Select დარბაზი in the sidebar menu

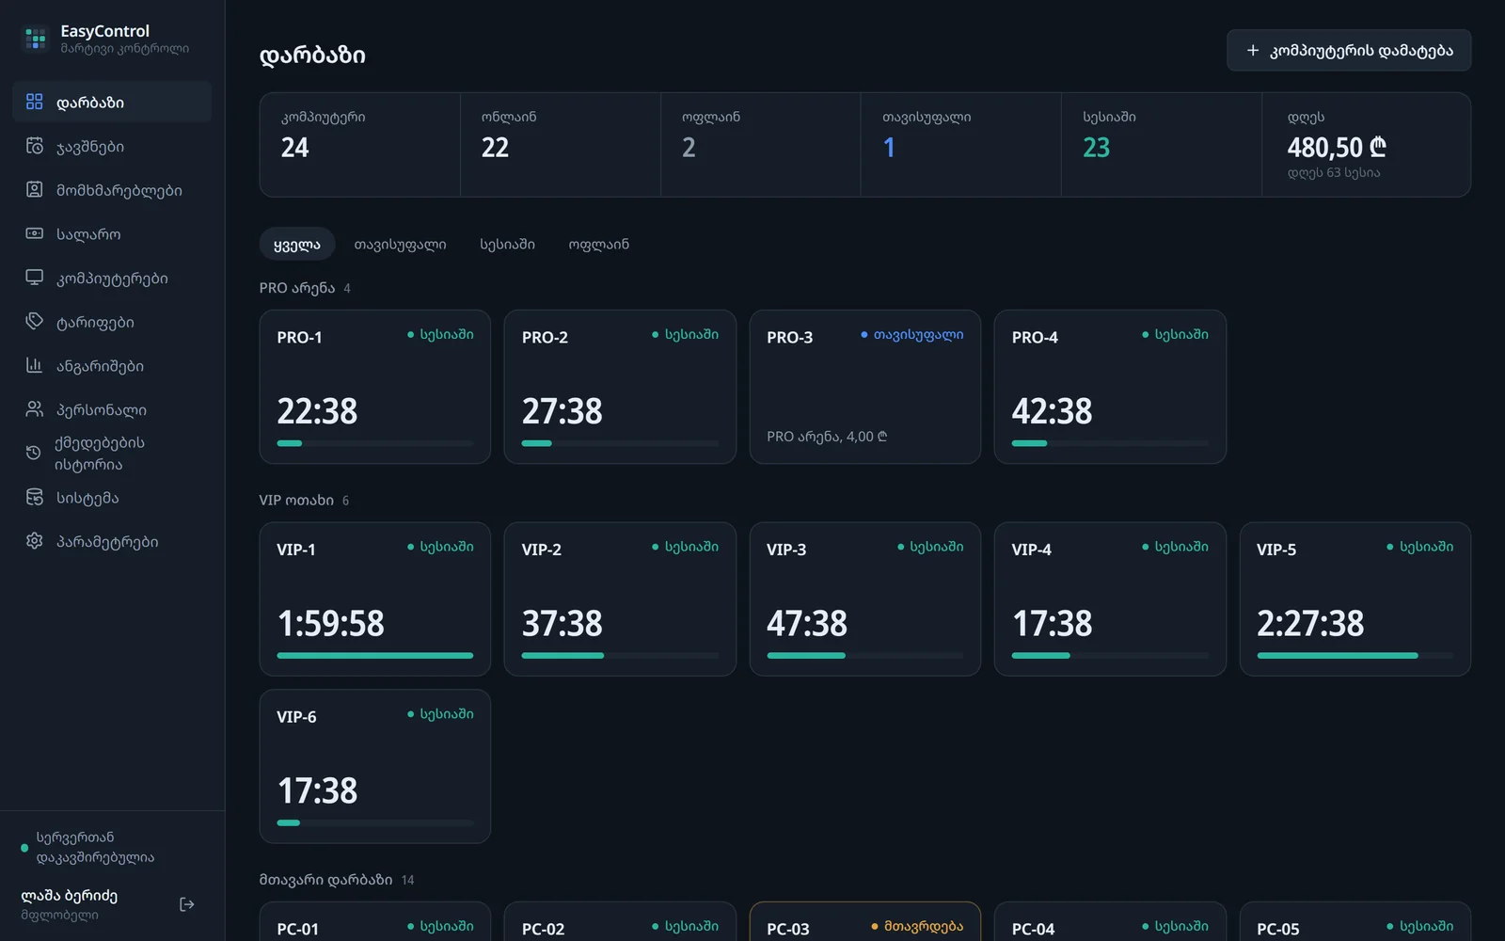click(x=112, y=102)
